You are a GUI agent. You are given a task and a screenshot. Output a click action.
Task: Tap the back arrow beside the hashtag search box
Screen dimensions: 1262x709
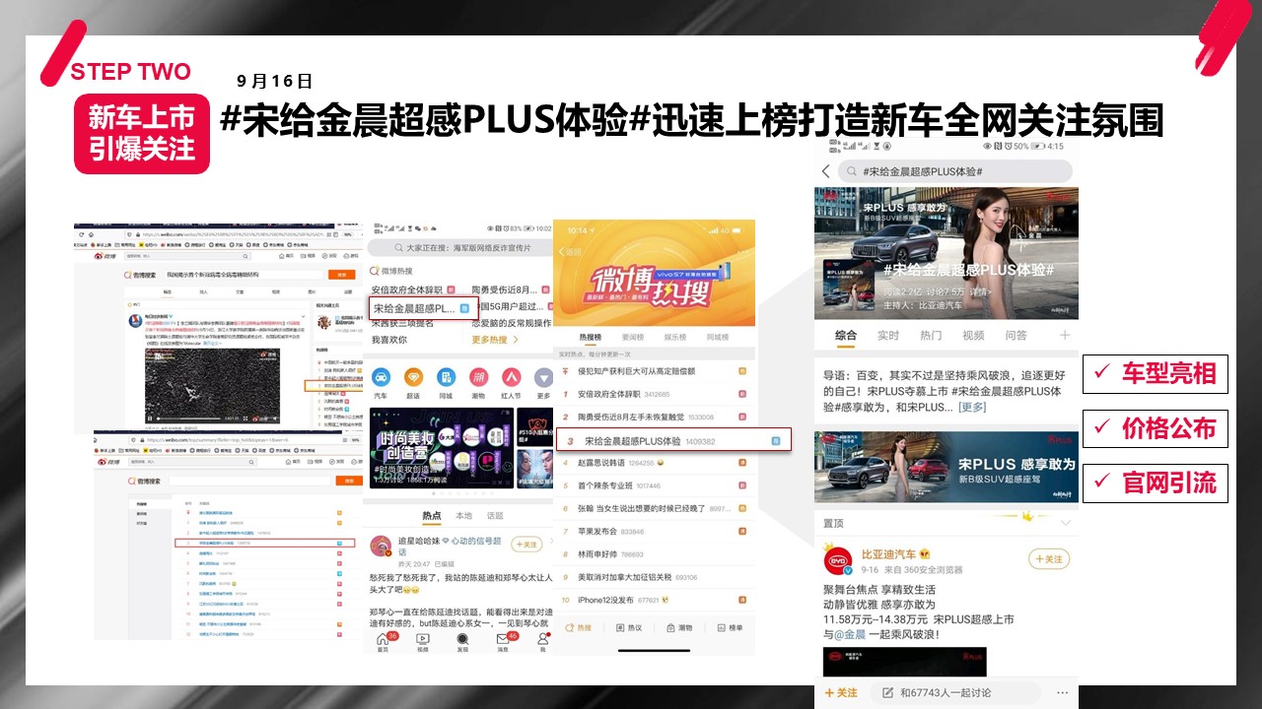[826, 171]
